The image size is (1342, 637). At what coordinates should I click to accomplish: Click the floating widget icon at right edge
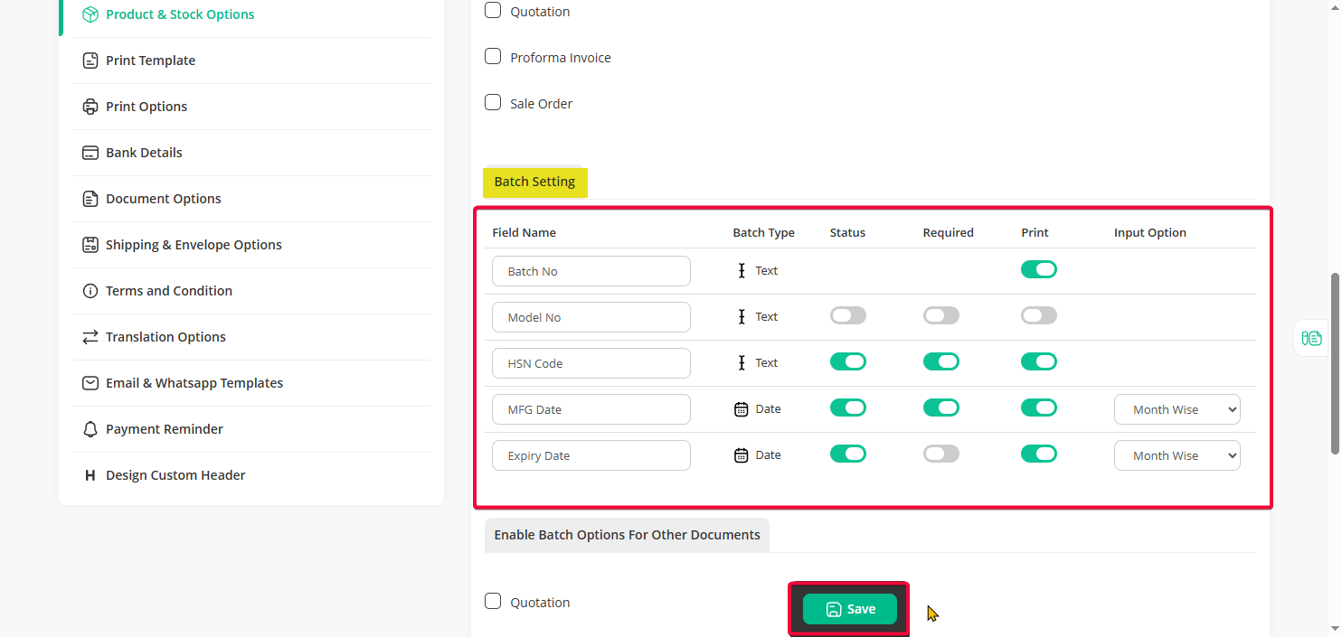pos(1311,338)
